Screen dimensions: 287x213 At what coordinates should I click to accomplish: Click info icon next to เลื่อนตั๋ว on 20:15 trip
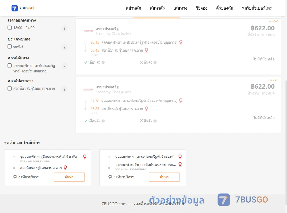103,62
